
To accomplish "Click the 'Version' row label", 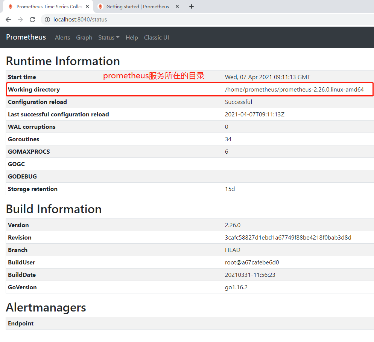I will click(18, 225).
